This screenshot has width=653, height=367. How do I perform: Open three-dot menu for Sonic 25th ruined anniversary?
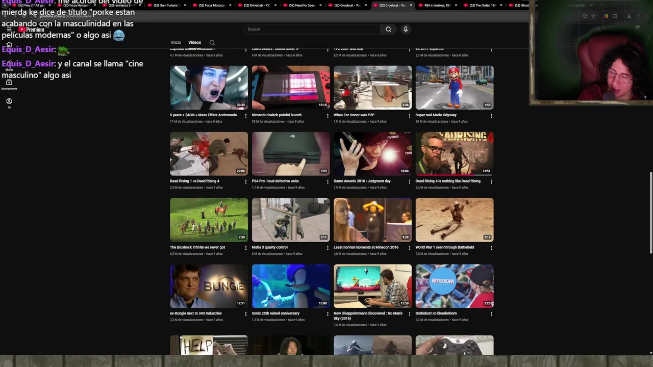point(328,314)
